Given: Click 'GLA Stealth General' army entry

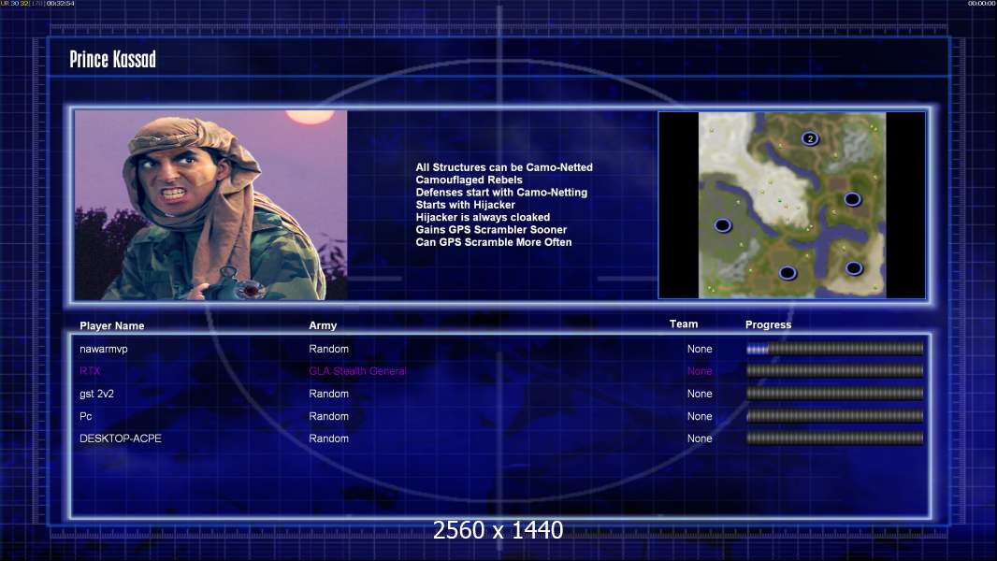Looking at the screenshot, I should [x=357, y=371].
